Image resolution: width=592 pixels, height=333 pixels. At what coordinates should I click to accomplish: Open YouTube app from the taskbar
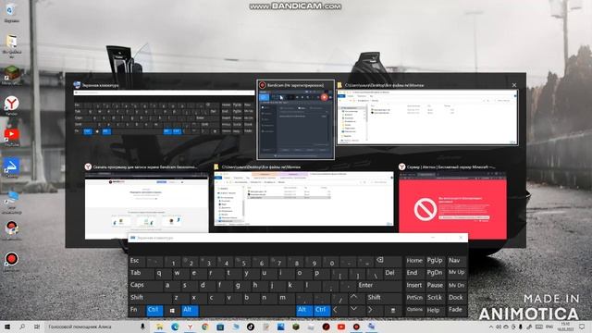[341, 327]
